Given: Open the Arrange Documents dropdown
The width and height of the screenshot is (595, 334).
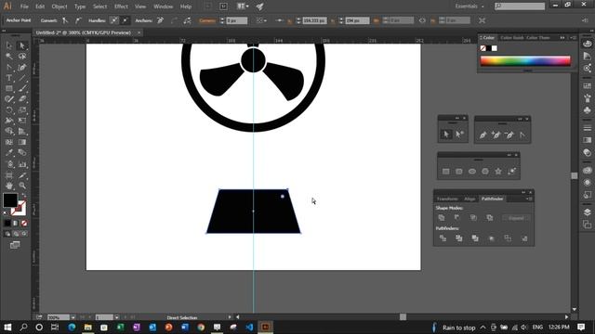Looking at the screenshot, I should [x=243, y=6].
